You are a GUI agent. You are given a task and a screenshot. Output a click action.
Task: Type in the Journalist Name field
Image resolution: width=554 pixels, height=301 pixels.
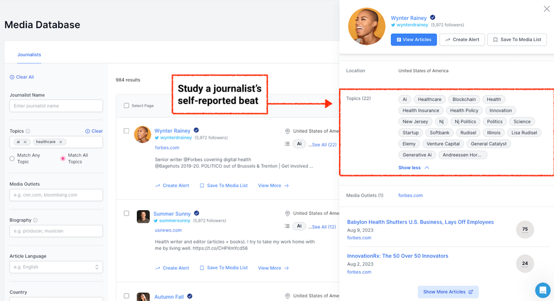click(x=56, y=106)
